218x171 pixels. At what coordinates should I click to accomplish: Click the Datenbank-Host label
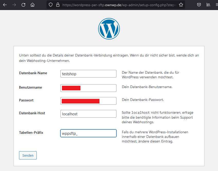(32, 113)
